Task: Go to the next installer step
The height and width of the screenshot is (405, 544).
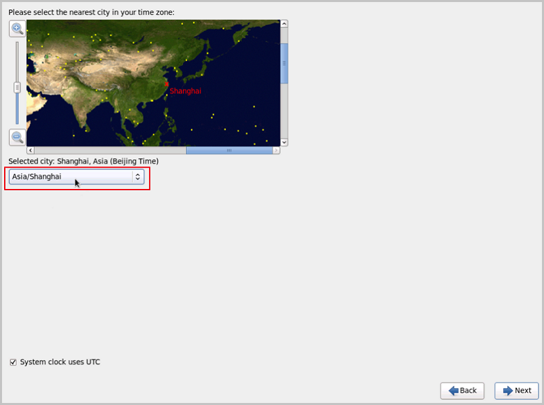Action: (x=516, y=391)
